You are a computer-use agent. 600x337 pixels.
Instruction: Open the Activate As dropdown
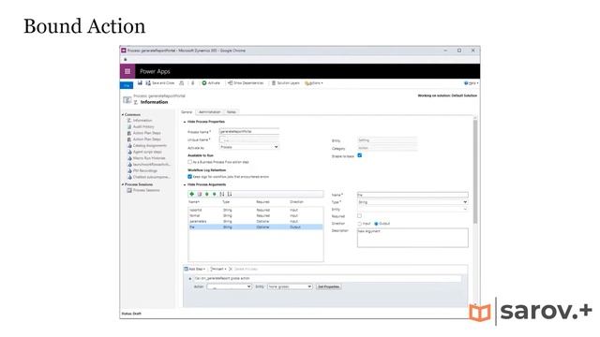click(x=249, y=147)
